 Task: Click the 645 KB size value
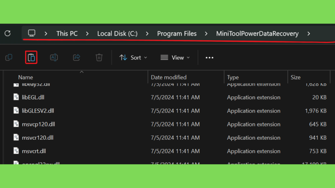click(318, 124)
